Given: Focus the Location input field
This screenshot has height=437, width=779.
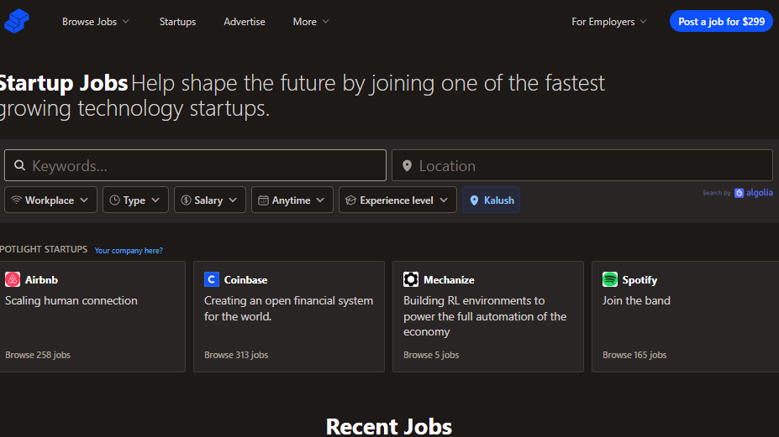Looking at the screenshot, I should pos(582,165).
